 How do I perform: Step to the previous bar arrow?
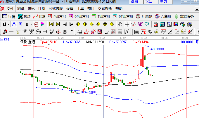coord(65,24)
